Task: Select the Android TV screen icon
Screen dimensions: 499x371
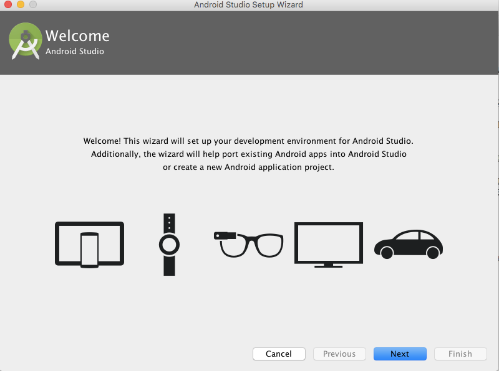Action: (x=328, y=243)
